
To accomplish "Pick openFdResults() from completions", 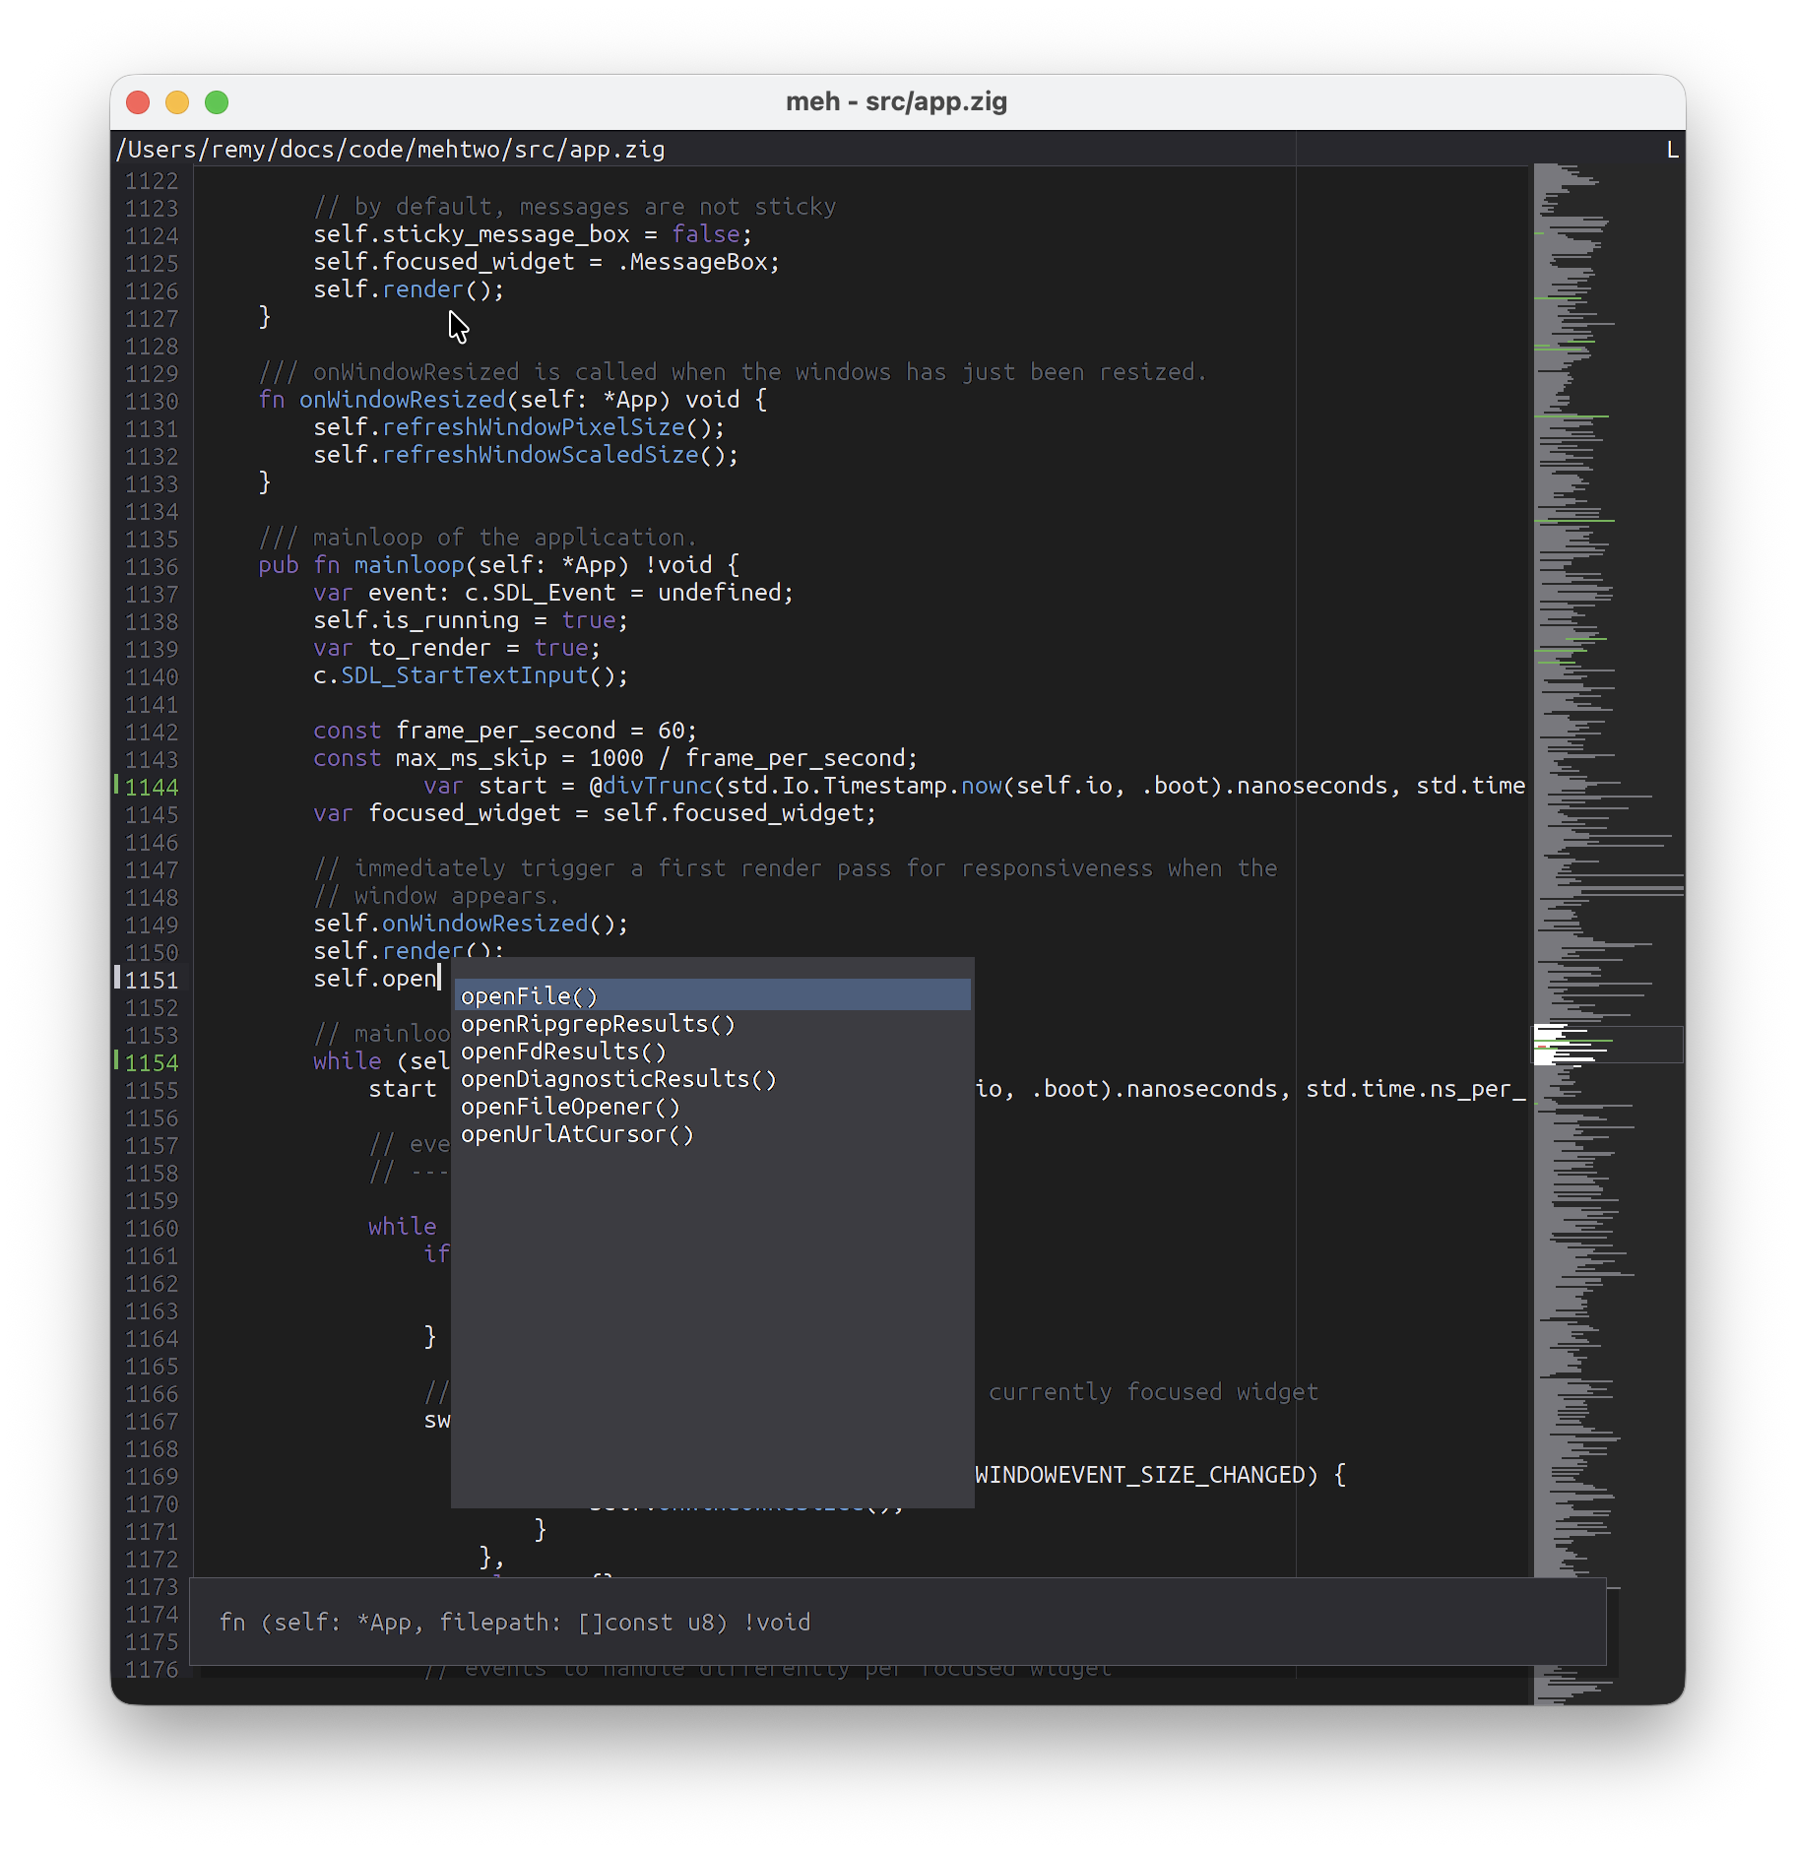I will coord(563,1052).
